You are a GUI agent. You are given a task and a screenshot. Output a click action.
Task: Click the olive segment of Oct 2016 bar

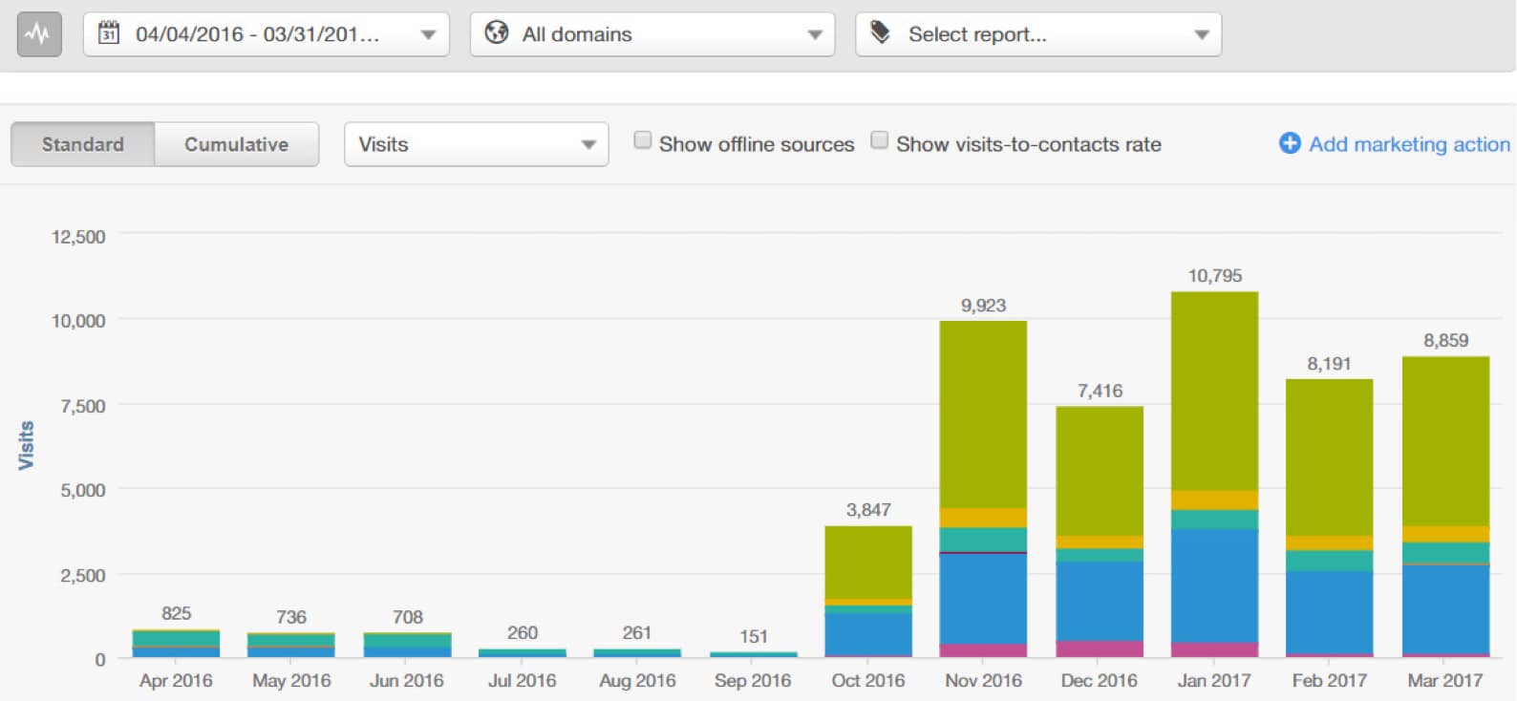pyautogui.click(x=868, y=563)
